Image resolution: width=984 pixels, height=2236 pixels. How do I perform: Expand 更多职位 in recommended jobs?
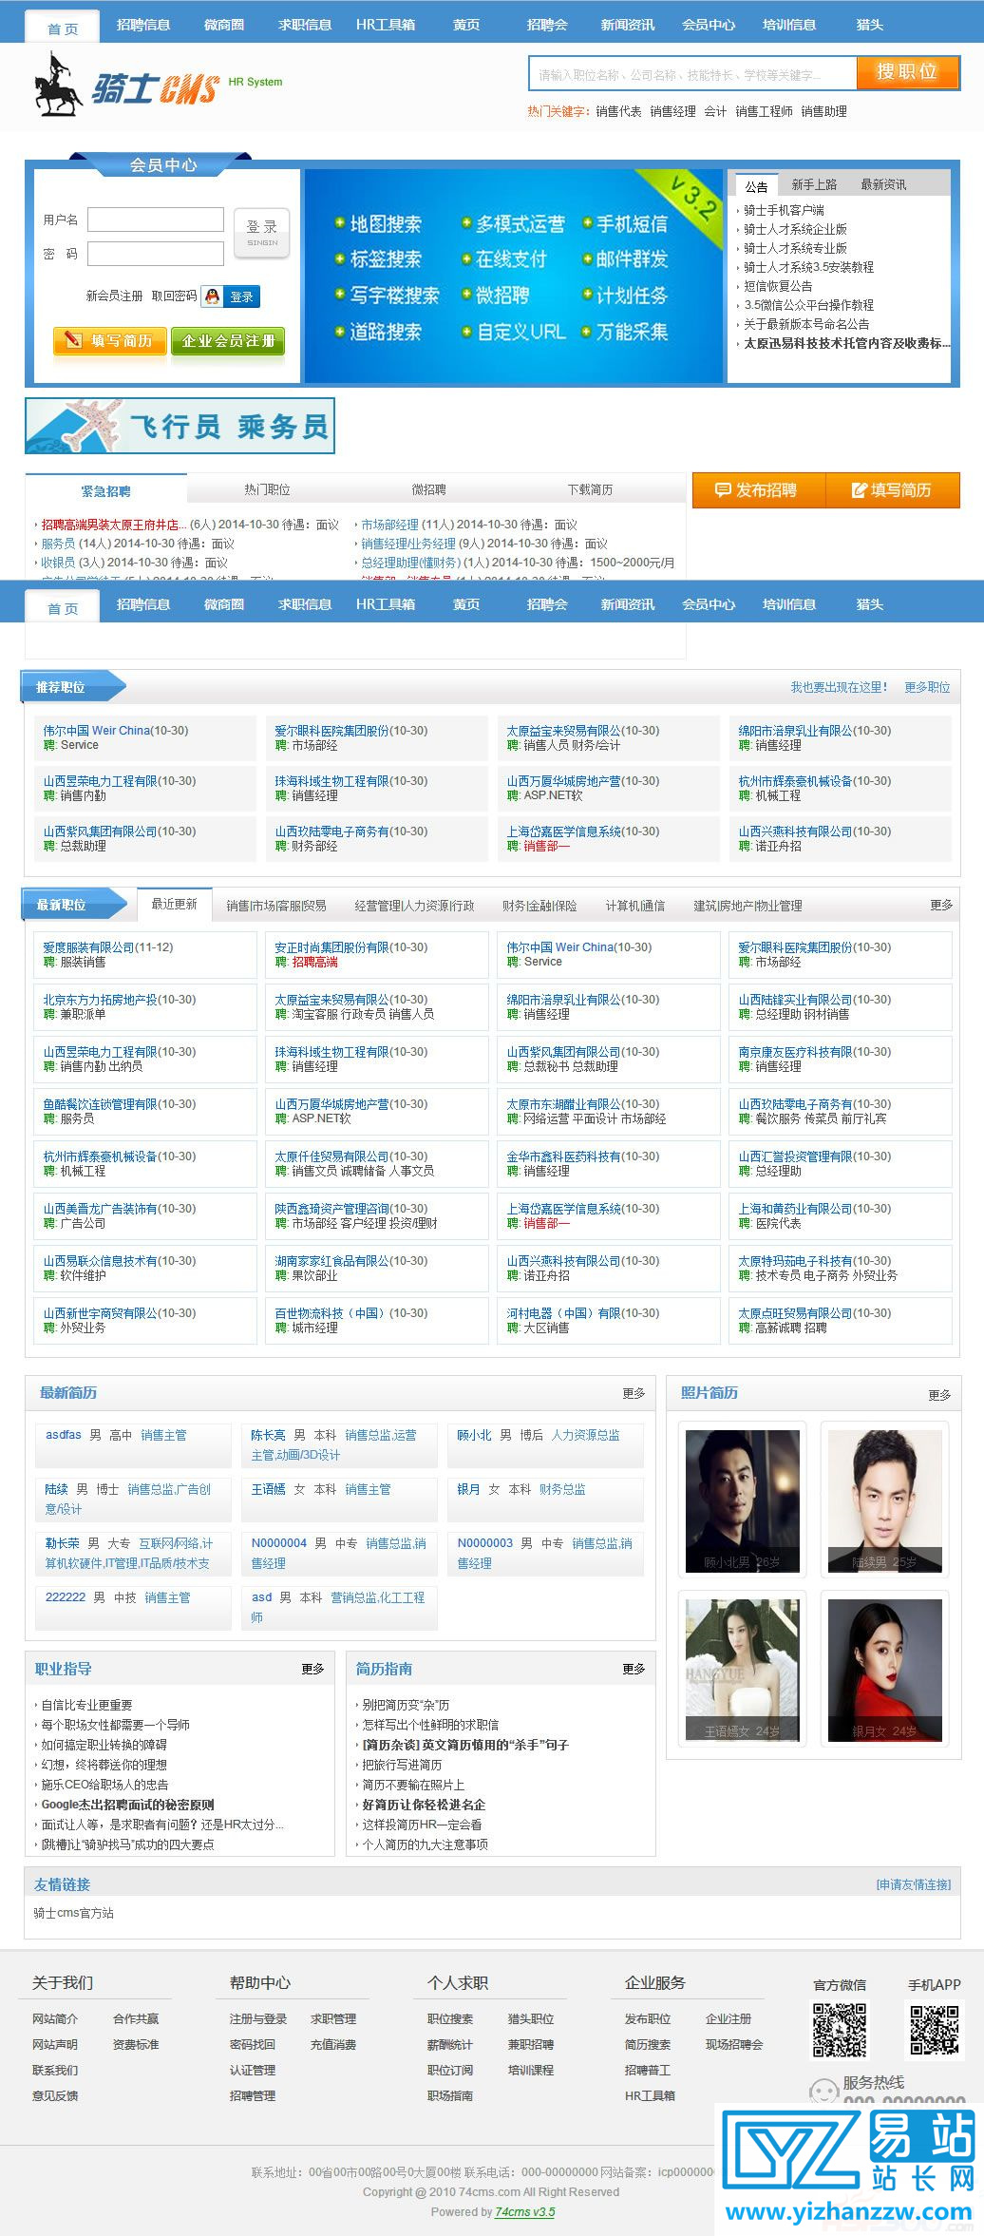[x=926, y=687]
